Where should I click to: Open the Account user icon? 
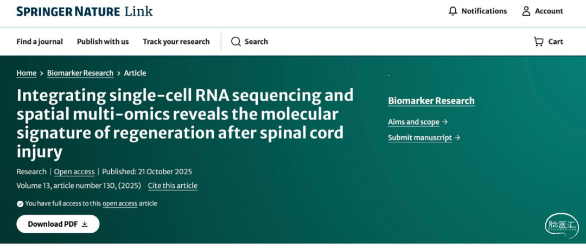pyautogui.click(x=526, y=11)
